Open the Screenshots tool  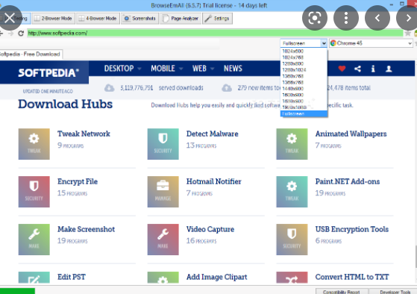[x=140, y=19]
